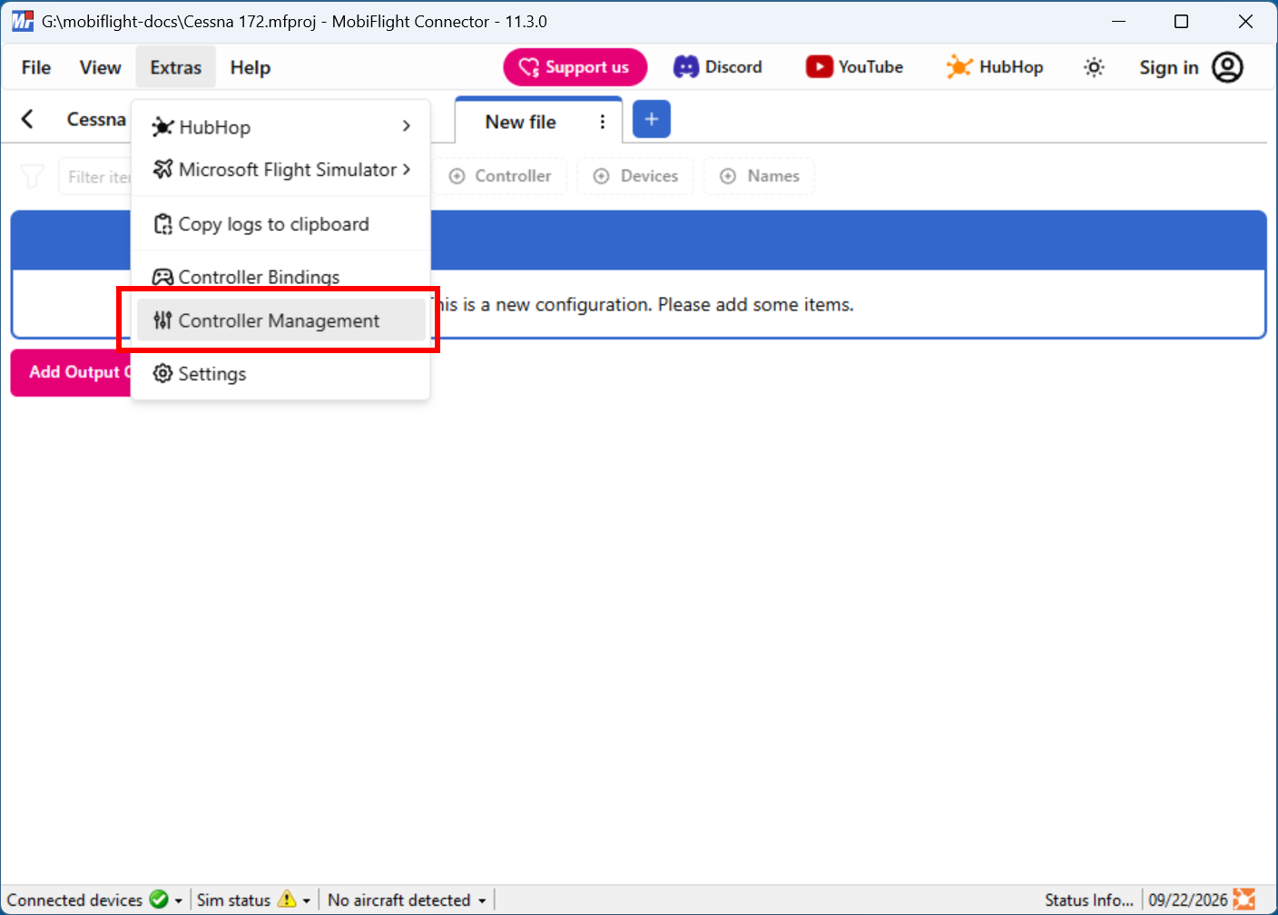
Task: Expand the No aircraft detected dropdown
Action: (x=482, y=900)
